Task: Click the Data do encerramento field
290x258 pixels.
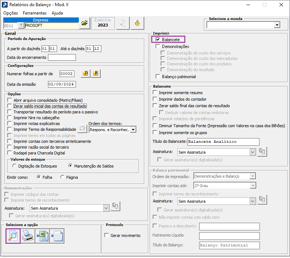Action: tap(62, 57)
